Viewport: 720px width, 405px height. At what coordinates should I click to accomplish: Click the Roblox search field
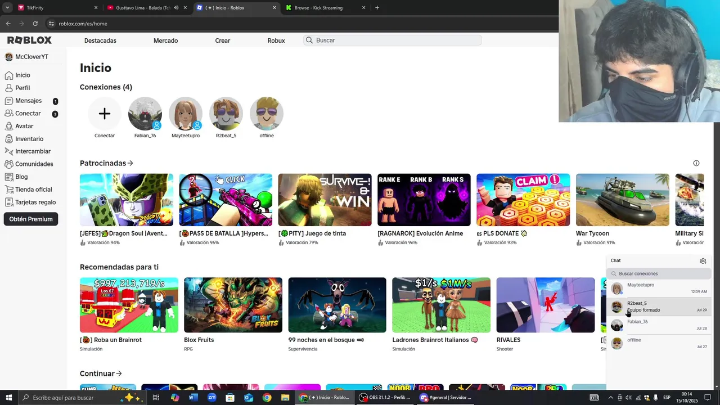pyautogui.click(x=393, y=40)
